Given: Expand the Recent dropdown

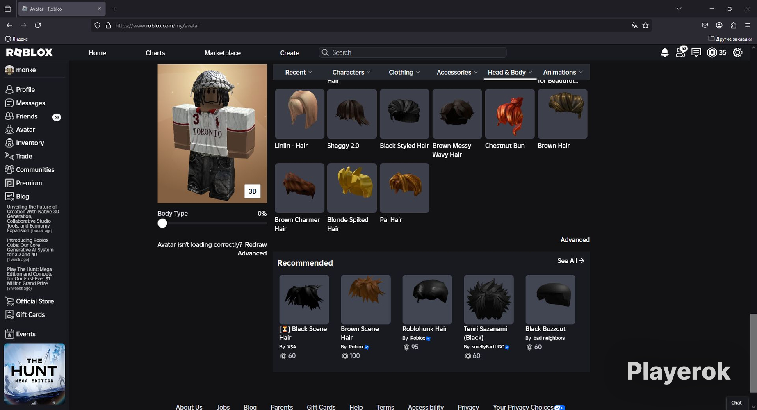Looking at the screenshot, I should tap(299, 72).
